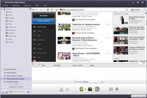Image resolution: width=147 pixels, height=98 pixels.
Task: Clear the address bar with the gray X
Action: pos(127,10)
